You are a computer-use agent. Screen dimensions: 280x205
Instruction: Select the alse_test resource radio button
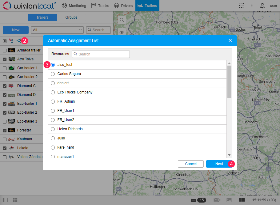[53, 65]
